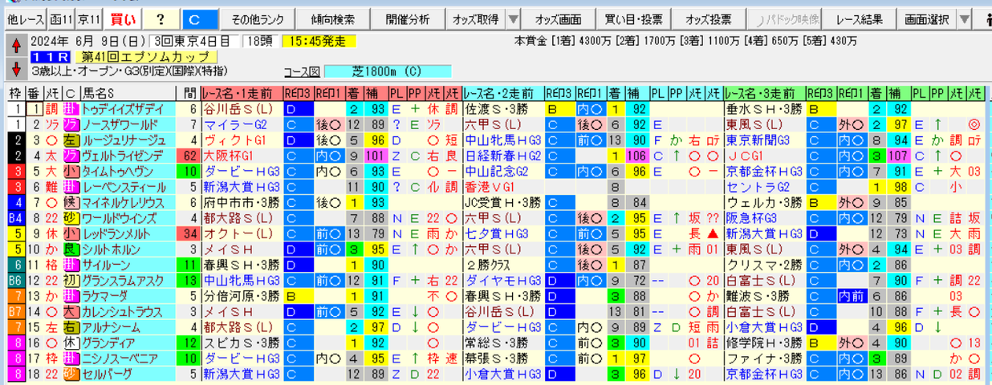
Task: Click the 間 column header
Action: 189,93
